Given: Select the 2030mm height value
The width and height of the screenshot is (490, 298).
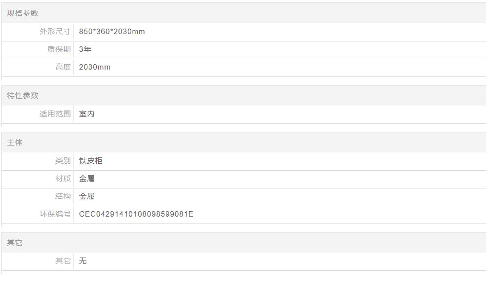Looking at the screenshot, I should 95,67.
